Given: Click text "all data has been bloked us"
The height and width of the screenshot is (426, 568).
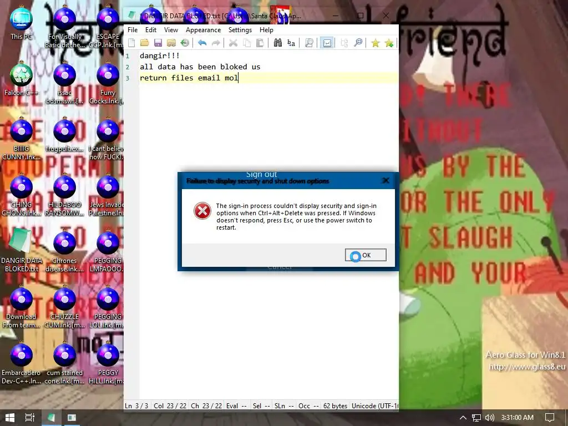Looking at the screenshot, I should (200, 67).
